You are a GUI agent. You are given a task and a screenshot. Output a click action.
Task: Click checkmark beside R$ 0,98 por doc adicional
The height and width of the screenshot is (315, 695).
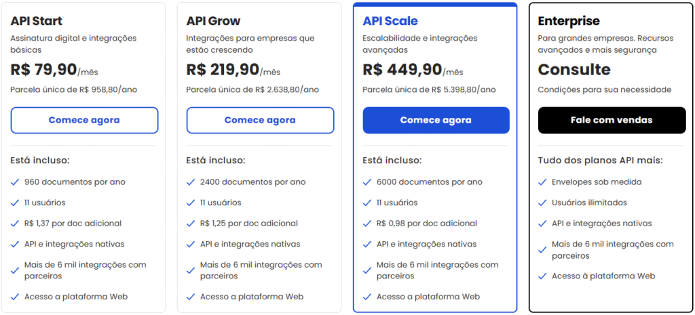pos(367,224)
